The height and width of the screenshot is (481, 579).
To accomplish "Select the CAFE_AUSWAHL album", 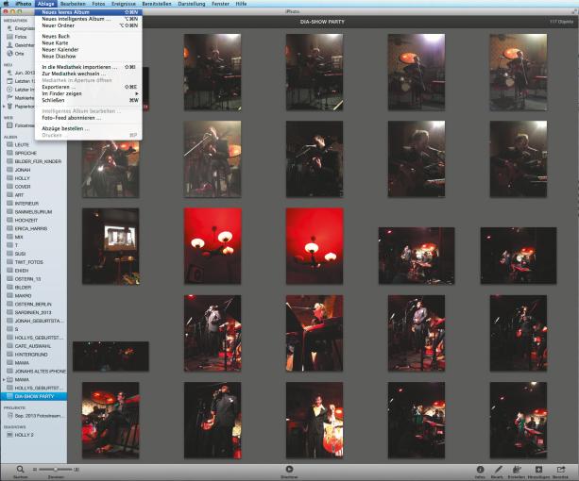I will [x=34, y=346].
